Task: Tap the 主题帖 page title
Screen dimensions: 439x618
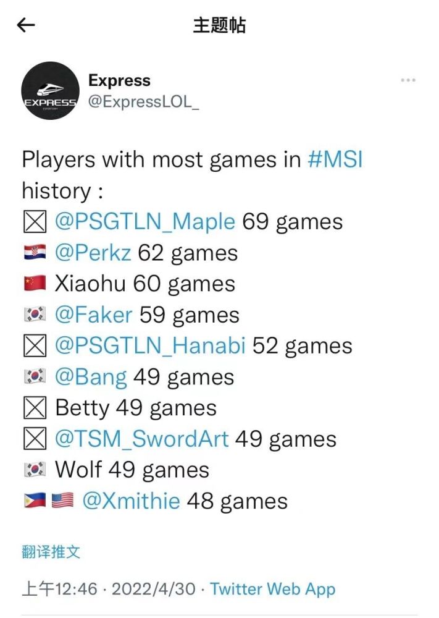Action: pos(219,25)
